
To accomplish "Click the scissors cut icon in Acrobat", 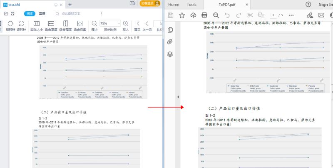I will coord(250,15).
